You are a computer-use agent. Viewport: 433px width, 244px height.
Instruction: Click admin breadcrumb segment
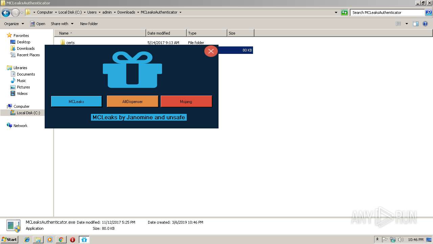pos(107,12)
